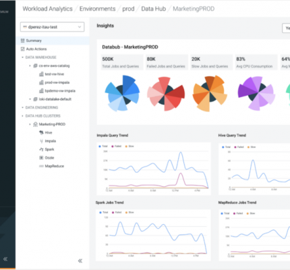Toggle Total legend in Spark Jobs Trend

pyautogui.click(x=104, y=213)
